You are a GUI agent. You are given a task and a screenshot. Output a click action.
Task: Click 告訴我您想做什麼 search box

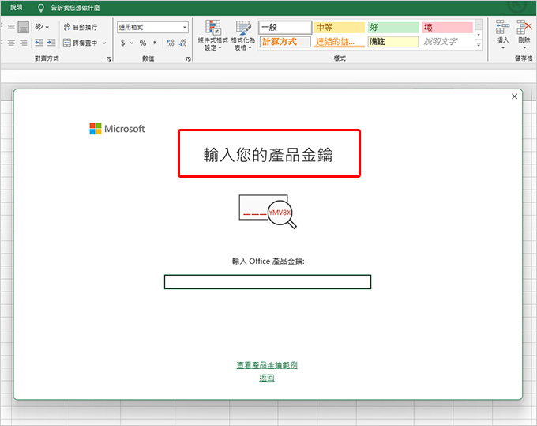75,8
